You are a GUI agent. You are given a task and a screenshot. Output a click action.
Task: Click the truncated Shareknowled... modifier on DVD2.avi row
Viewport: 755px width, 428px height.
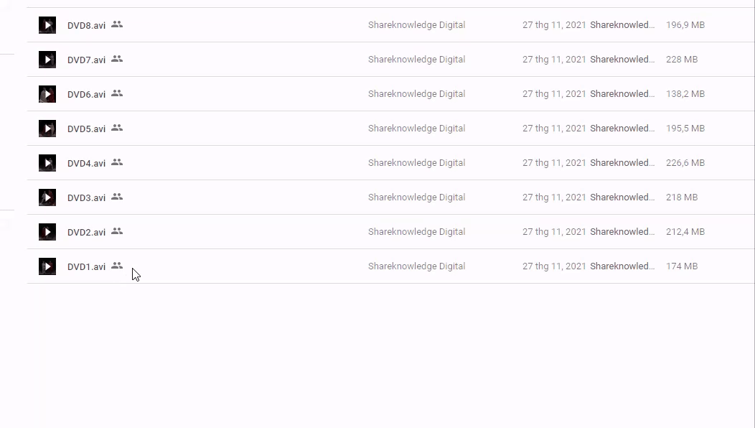click(x=622, y=232)
